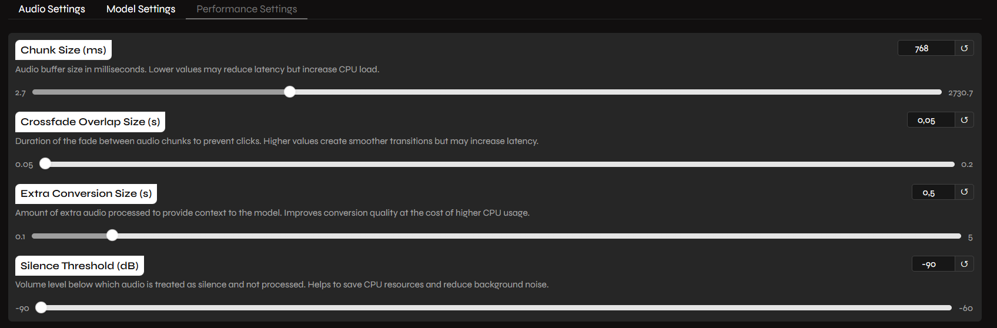Select the Performance Settings tab
The image size is (997, 328).
pyautogui.click(x=246, y=9)
